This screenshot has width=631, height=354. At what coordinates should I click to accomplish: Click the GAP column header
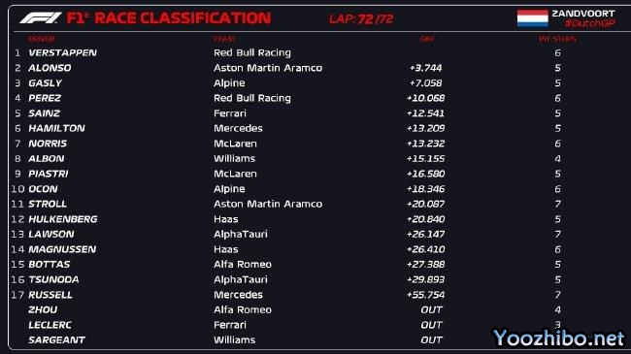(x=427, y=39)
